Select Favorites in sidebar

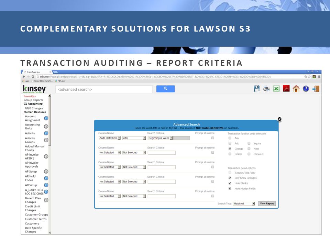(x=30, y=96)
